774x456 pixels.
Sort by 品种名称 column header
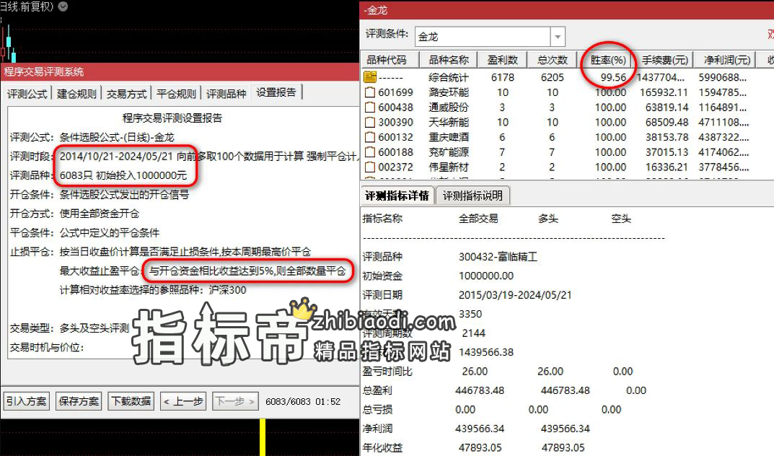(x=448, y=60)
